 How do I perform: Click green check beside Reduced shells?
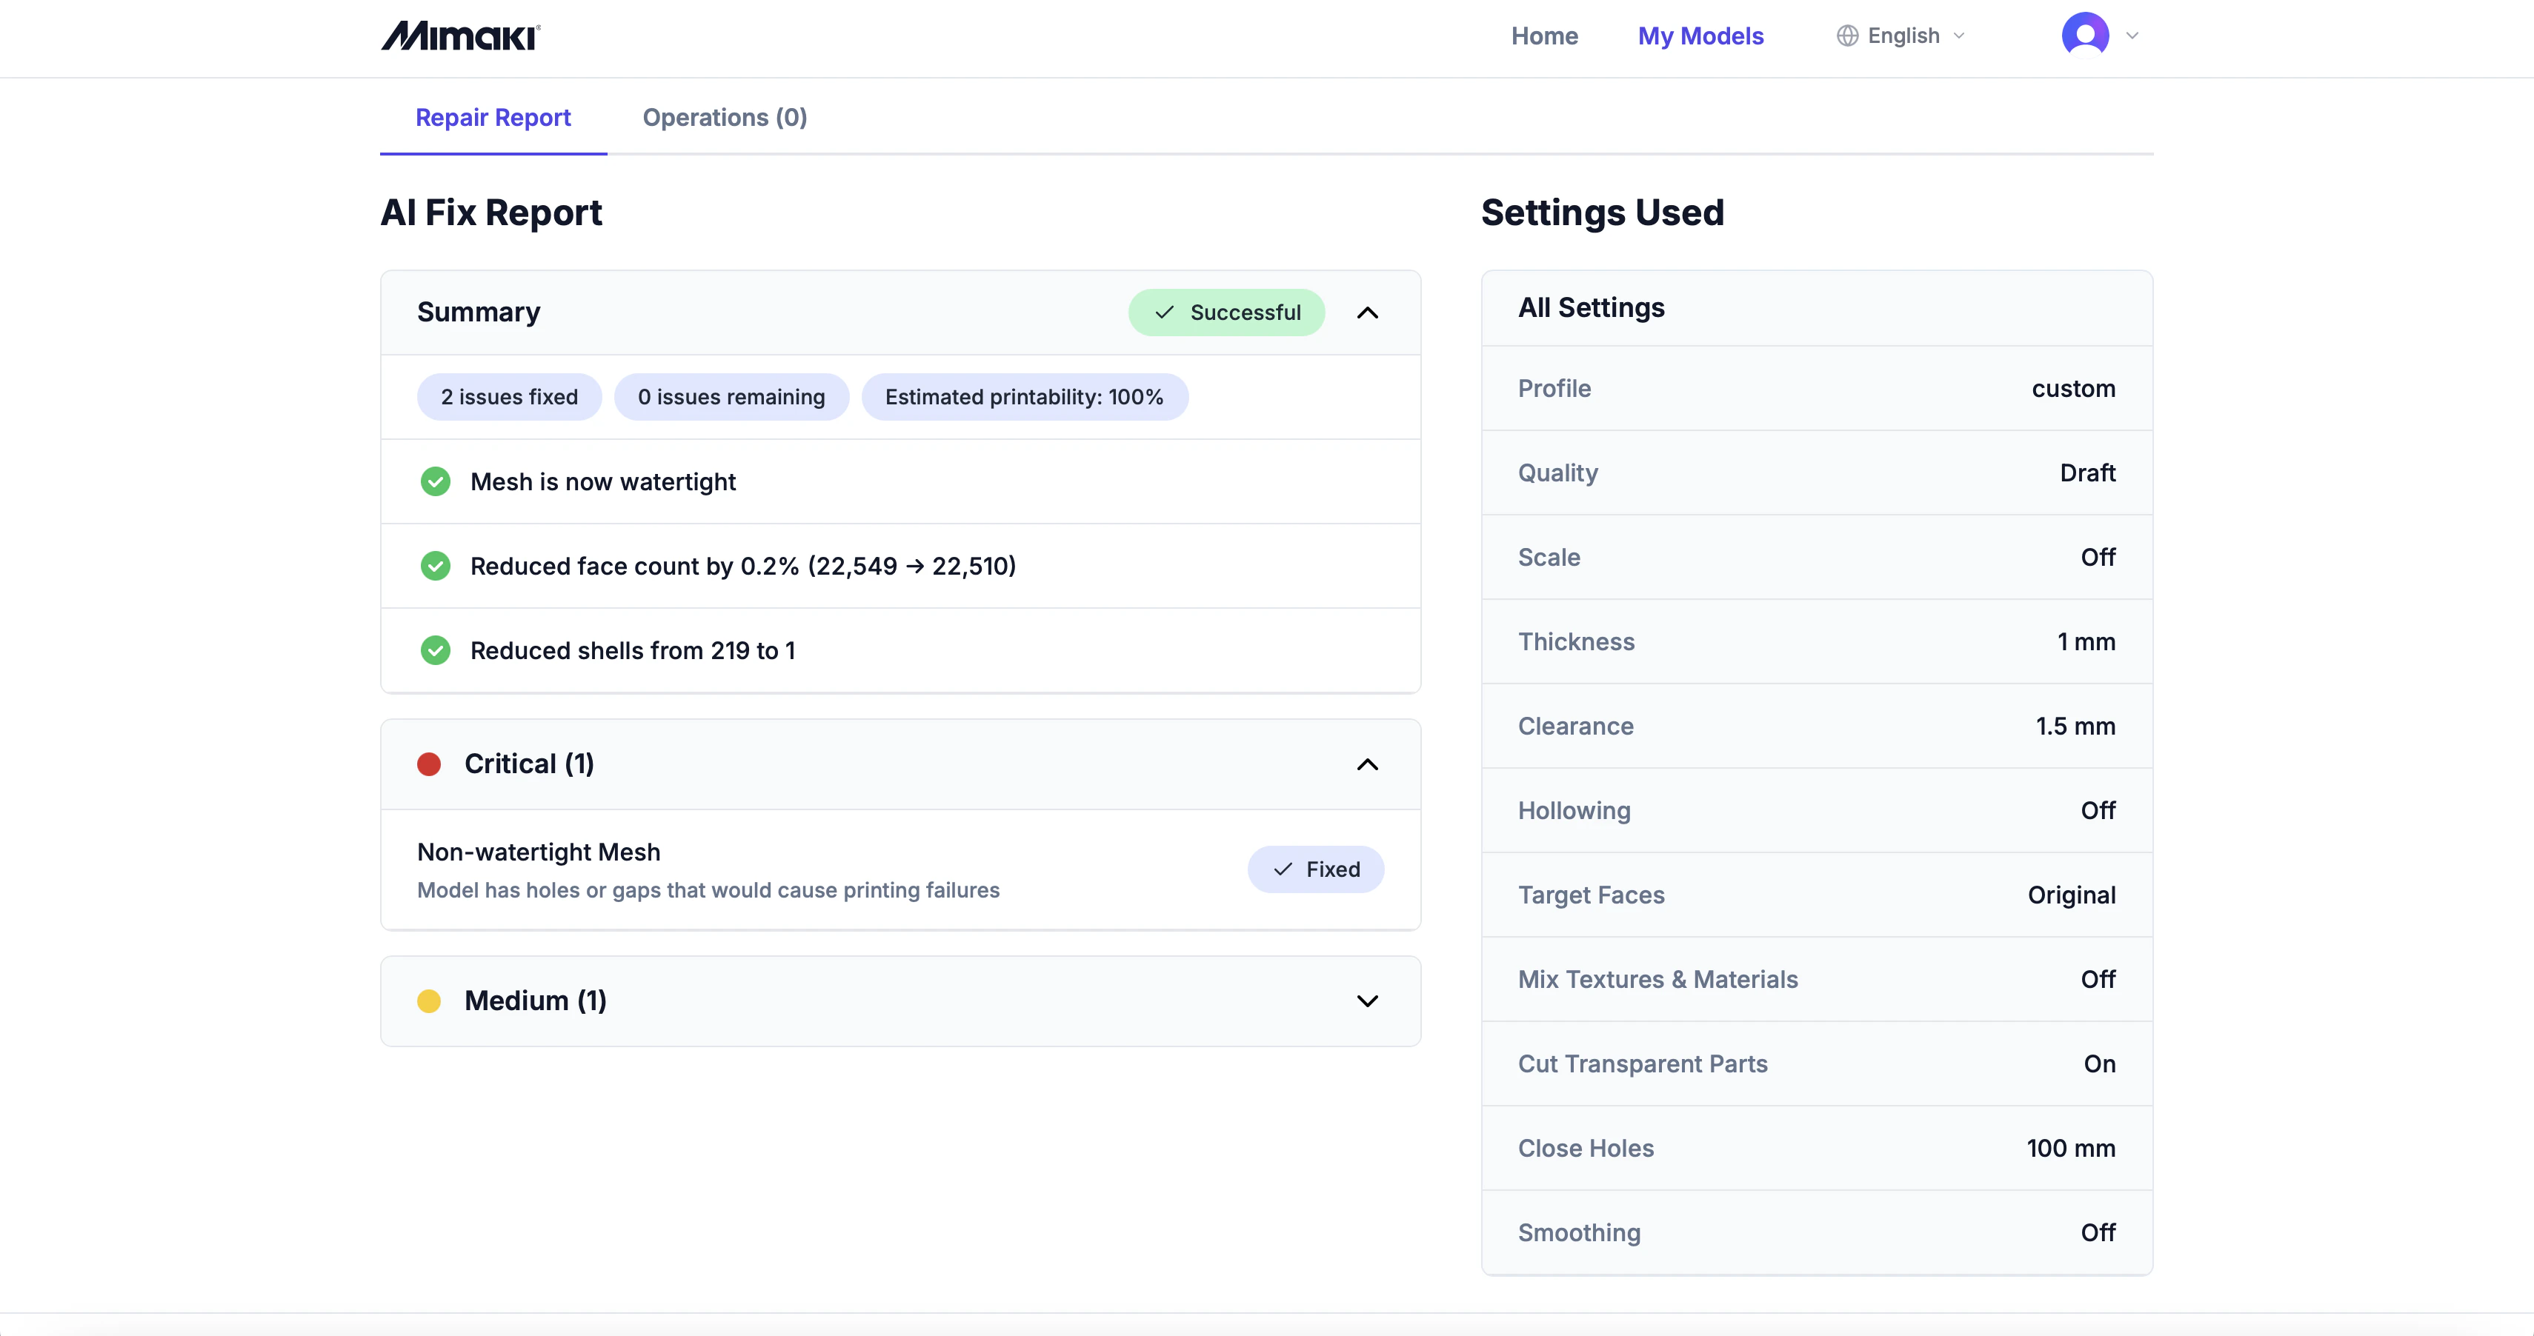click(435, 651)
